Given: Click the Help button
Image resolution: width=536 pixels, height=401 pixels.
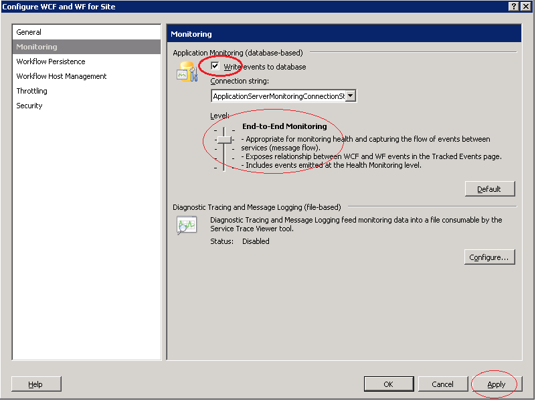Looking at the screenshot, I should (35, 384).
